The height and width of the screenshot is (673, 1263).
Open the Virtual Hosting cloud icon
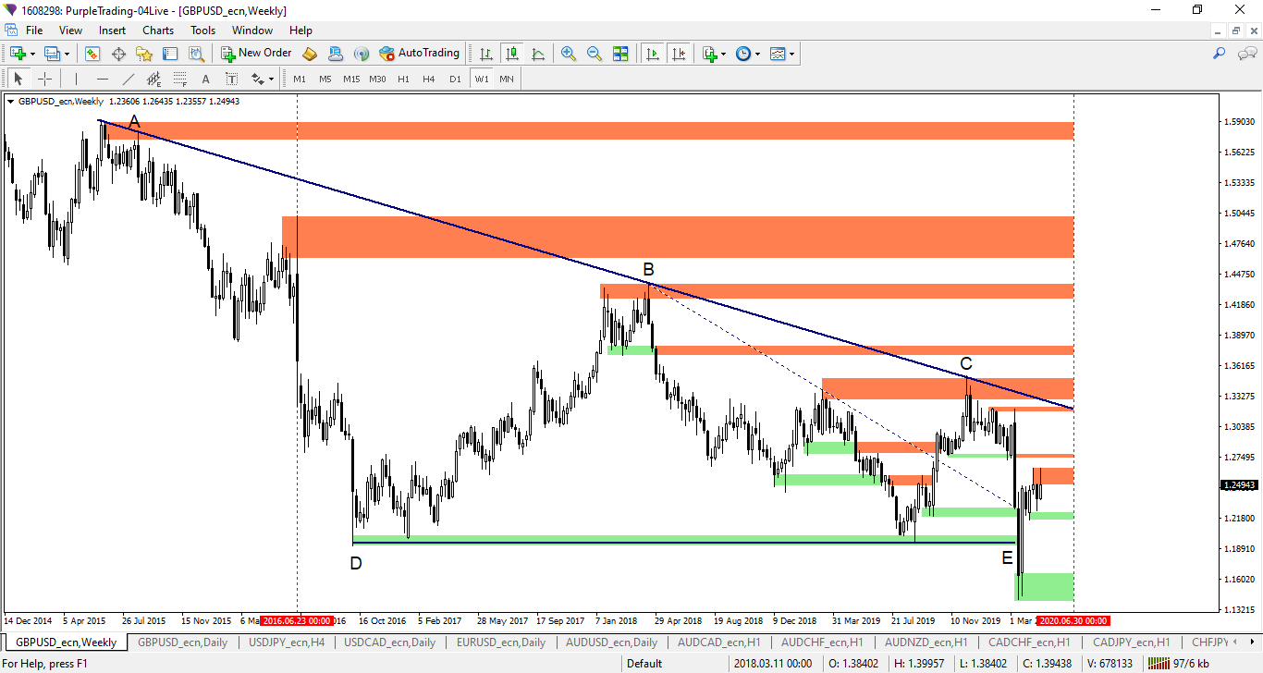336,54
